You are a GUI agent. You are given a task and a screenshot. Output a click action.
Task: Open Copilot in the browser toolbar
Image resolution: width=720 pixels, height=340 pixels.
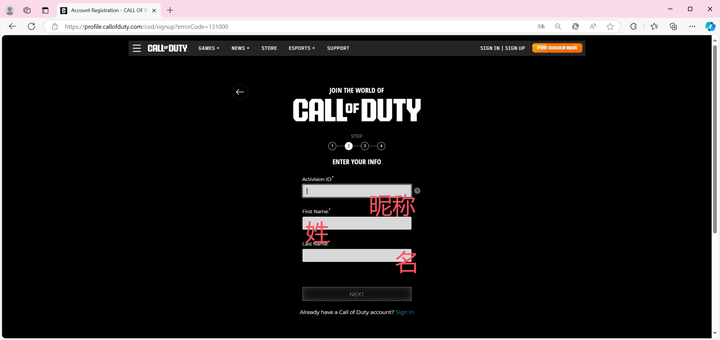click(710, 26)
